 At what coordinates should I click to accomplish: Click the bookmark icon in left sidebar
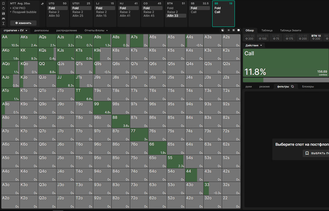(x=3, y=4)
